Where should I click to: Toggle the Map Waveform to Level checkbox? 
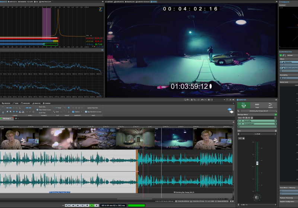click(x=86, y=111)
